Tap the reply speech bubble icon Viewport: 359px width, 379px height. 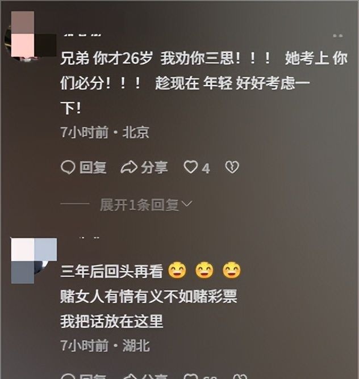coord(68,167)
